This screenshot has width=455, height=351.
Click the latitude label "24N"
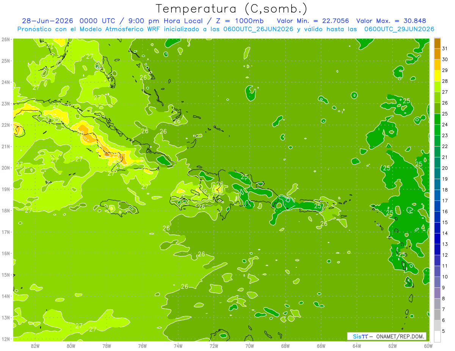click(x=6, y=82)
